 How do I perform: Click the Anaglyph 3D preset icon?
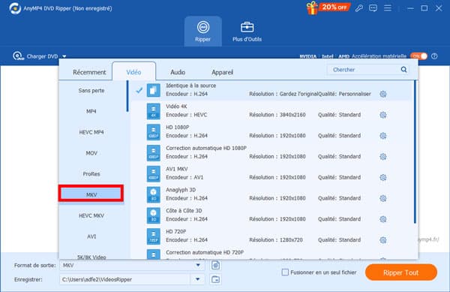tap(154, 194)
